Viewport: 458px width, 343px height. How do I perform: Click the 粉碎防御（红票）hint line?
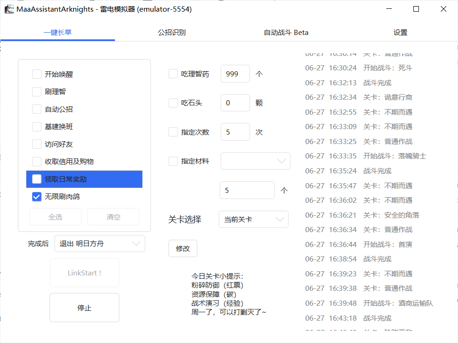click(217, 285)
